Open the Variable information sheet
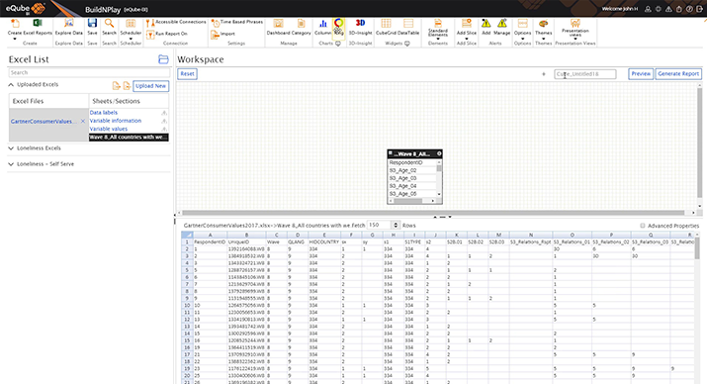The width and height of the screenshot is (707, 384). coord(116,121)
